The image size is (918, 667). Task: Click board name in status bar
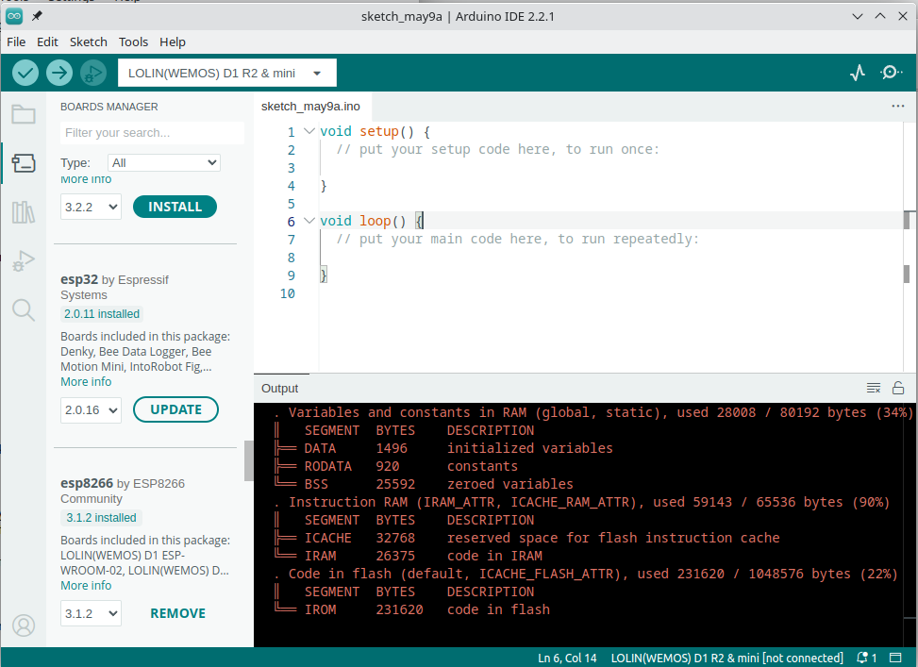coord(726,658)
